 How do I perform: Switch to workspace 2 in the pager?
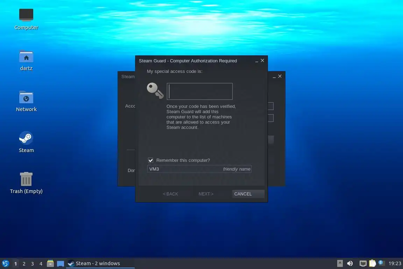(24, 264)
